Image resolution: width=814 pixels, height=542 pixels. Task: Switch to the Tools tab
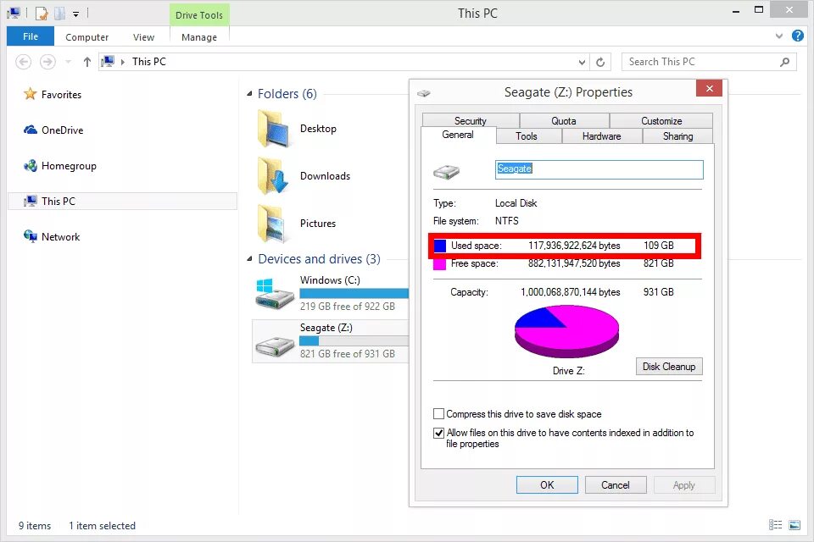coord(527,135)
